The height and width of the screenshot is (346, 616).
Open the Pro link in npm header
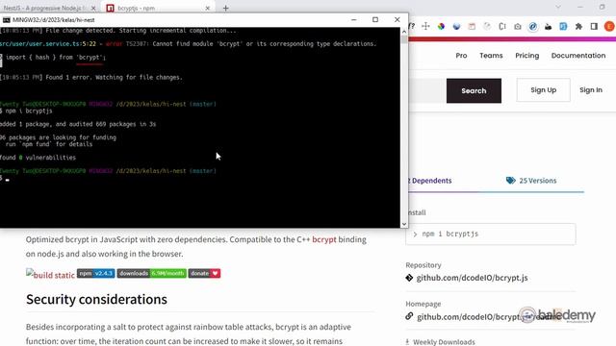461,56
